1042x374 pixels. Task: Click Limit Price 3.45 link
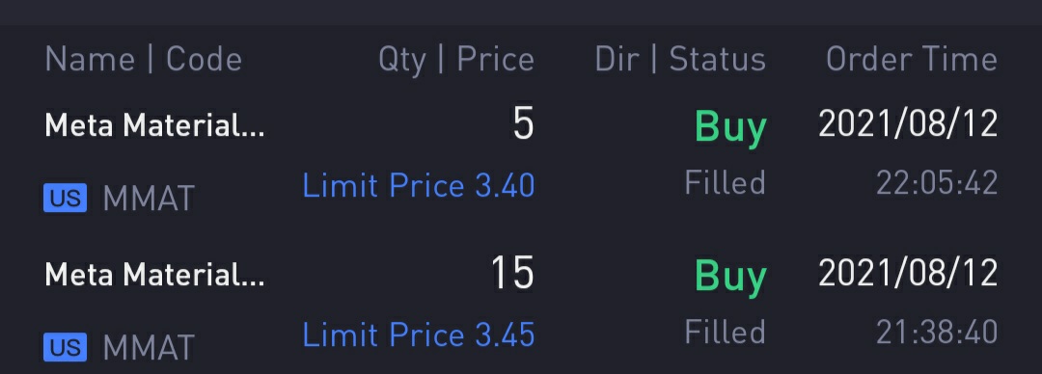click(419, 334)
